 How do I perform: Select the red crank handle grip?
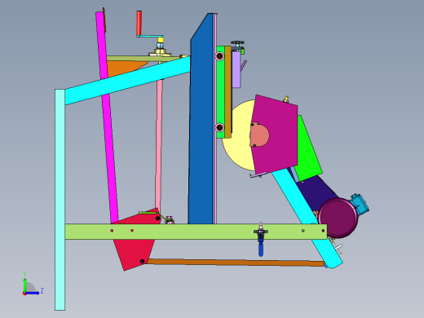(x=139, y=23)
